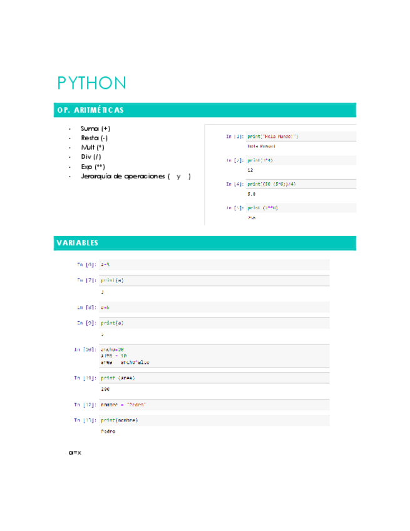This screenshot has height=531, width=410.
Task: Click the a=x text line
Action: [x=75, y=453]
